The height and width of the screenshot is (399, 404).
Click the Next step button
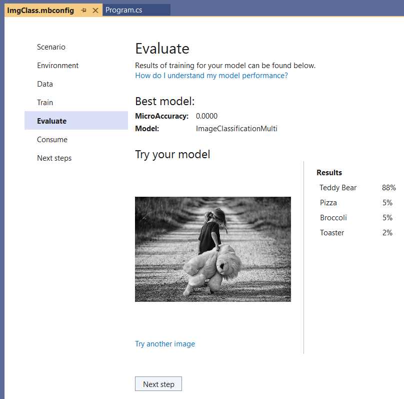158,384
